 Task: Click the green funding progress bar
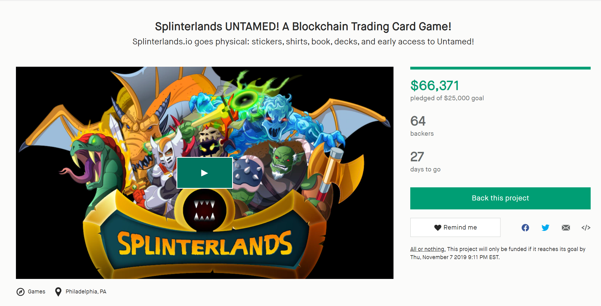pyautogui.click(x=500, y=68)
